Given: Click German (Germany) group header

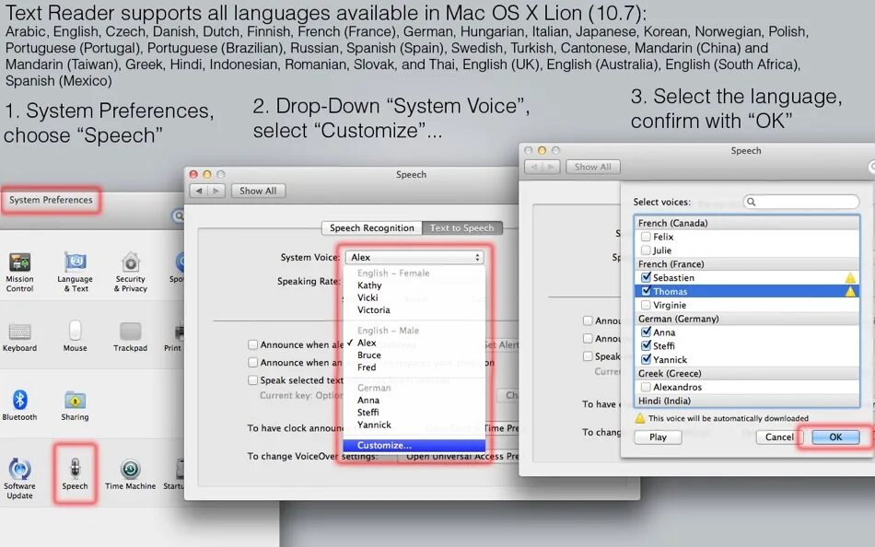Looking at the screenshot, I should point(747,319).
